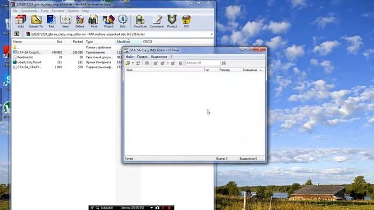
Task: Open the Help menu in WinRAR
Action: [85, 11]
